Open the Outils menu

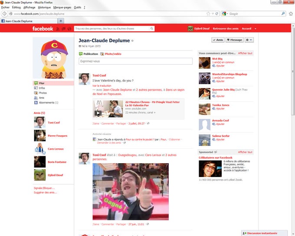(x=78, y=7)
